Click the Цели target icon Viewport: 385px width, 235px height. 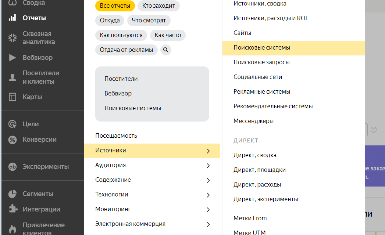[x=13, y=124]
